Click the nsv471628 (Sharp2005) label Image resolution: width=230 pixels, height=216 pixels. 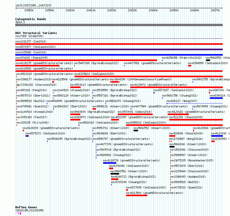(32, 58)
